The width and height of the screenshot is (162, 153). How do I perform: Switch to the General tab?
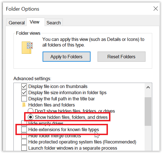(17, 23)
